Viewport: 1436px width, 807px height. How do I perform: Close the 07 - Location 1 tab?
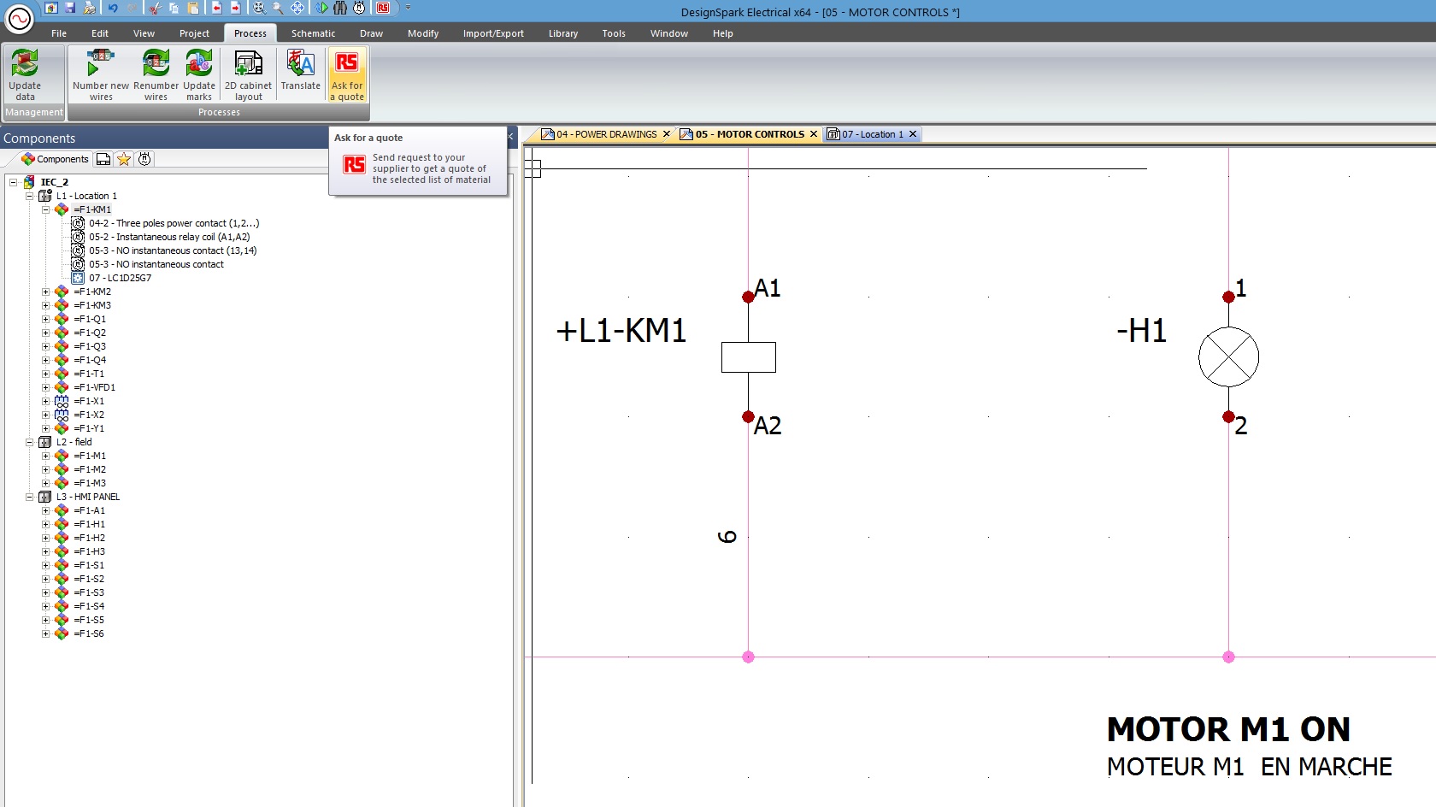click(x=913, y=134)
